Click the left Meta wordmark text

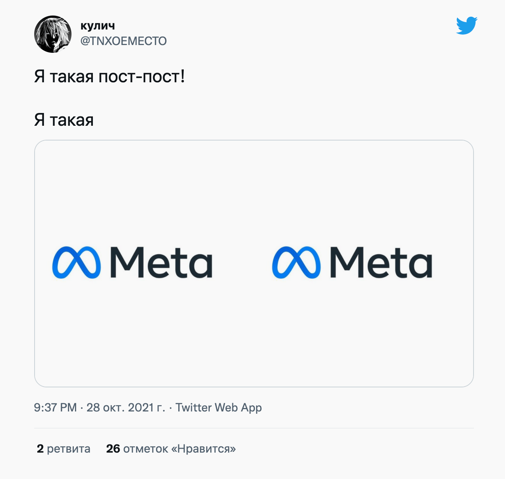(161, 263)
